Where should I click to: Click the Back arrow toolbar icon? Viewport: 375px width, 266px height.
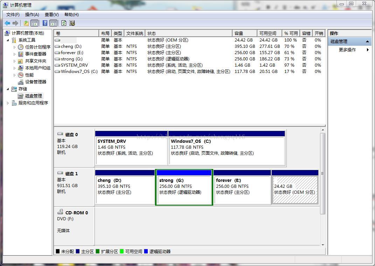(7, 23)
